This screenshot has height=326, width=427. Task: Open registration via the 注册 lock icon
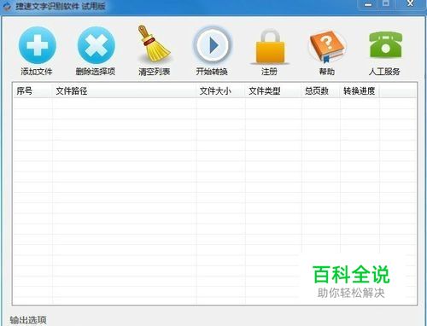pos(270,46)
